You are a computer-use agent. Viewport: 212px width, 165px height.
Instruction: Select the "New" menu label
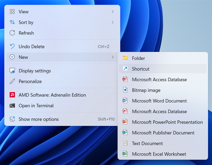23,57
